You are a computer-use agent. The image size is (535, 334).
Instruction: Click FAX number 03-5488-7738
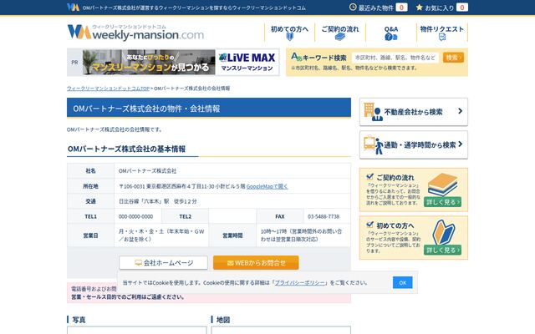click(x=324, y=216)
